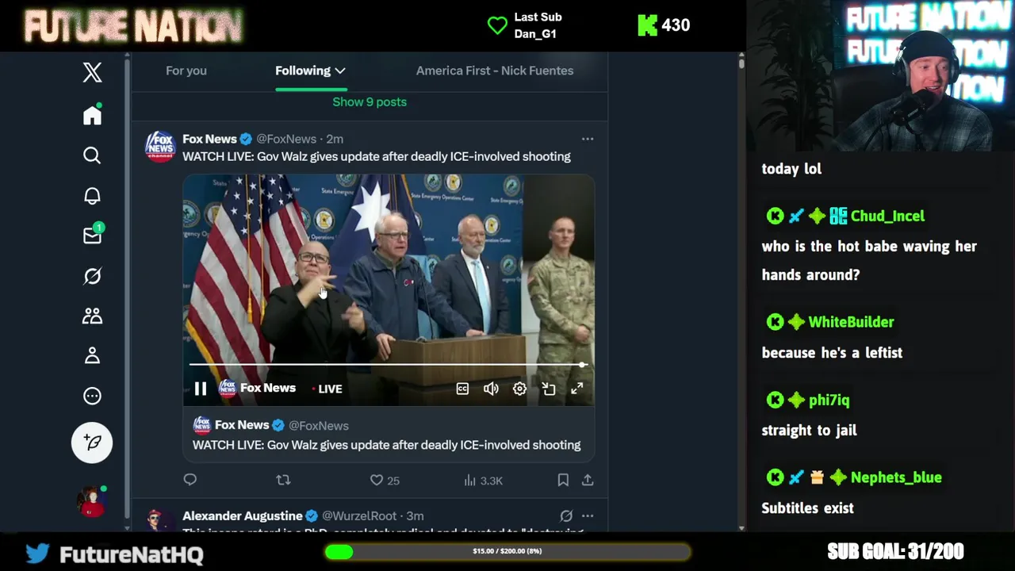
Task: Mute the live video volume
Action: [491, 389]
